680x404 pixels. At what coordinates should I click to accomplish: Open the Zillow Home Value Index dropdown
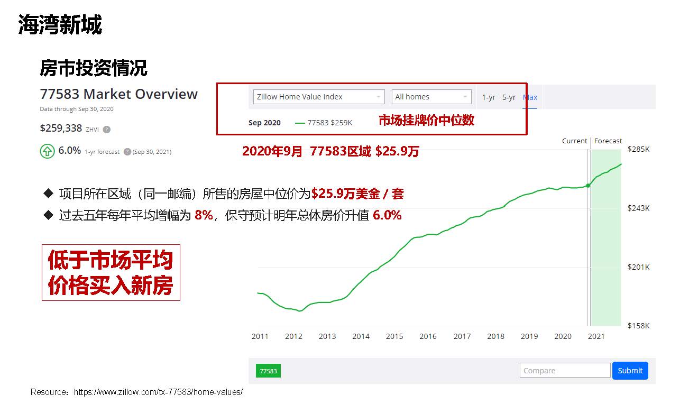[319, 97]
